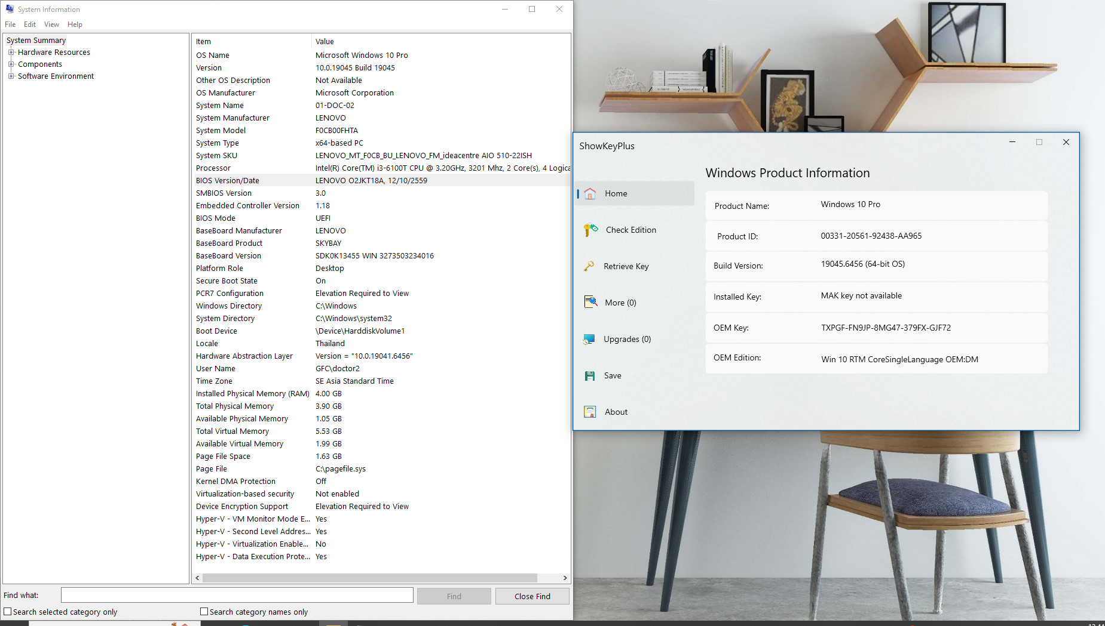
Task: Expand the Components tree node
Action: [11, 64]
